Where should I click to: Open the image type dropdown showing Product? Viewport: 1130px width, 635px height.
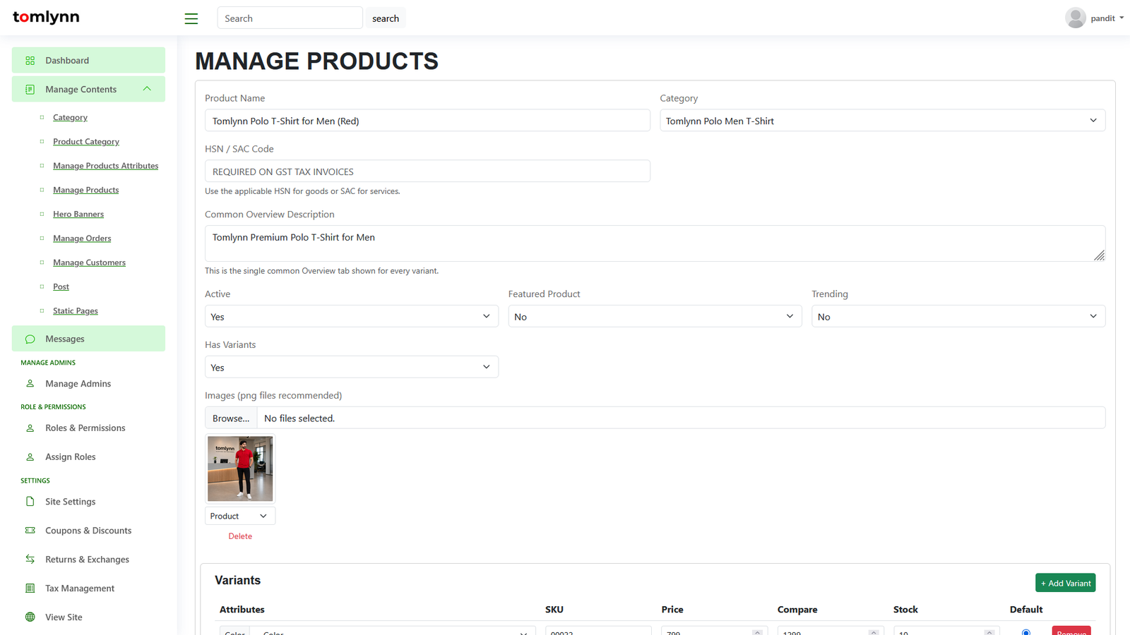point(240,516)
